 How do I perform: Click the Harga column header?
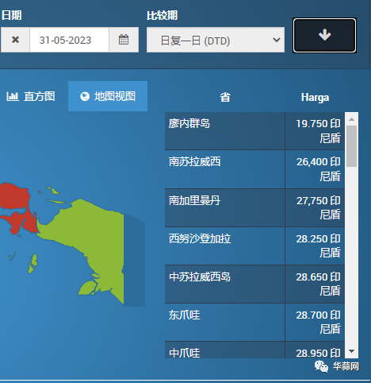[x=315, y=98]
